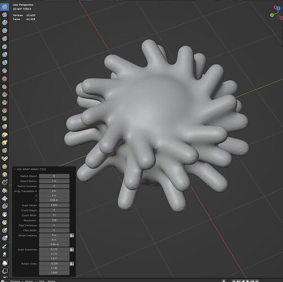The width and height of the screenshot is (283, 282).
Task: Choose the Inflate brush tool
Action: [5, 55]
